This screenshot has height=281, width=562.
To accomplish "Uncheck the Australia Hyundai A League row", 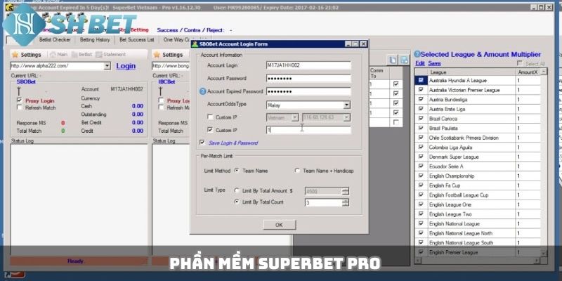I will tap(421, 80).
